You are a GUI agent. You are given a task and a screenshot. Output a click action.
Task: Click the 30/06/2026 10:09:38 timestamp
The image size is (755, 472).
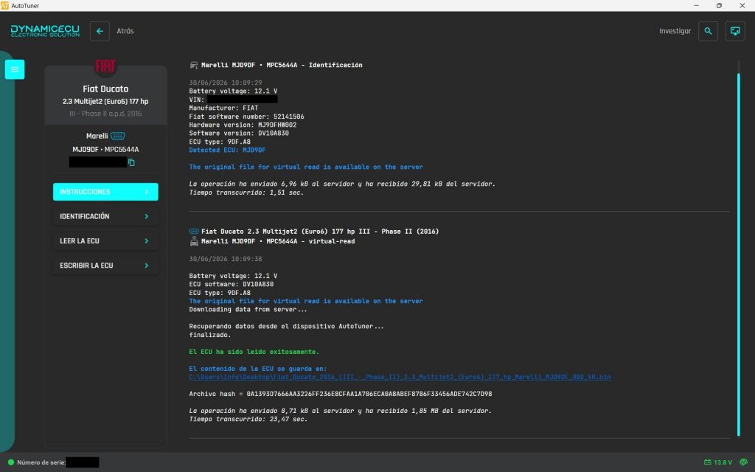pos(226,259)
